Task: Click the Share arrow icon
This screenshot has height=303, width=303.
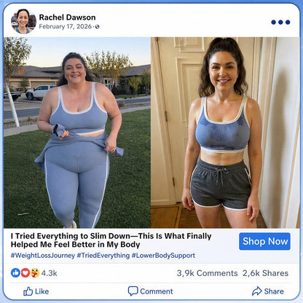Action: point(257,291)
